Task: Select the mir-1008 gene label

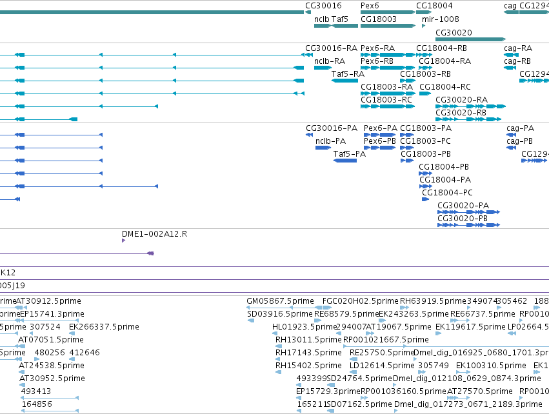Action: click(x=441, y=19)
